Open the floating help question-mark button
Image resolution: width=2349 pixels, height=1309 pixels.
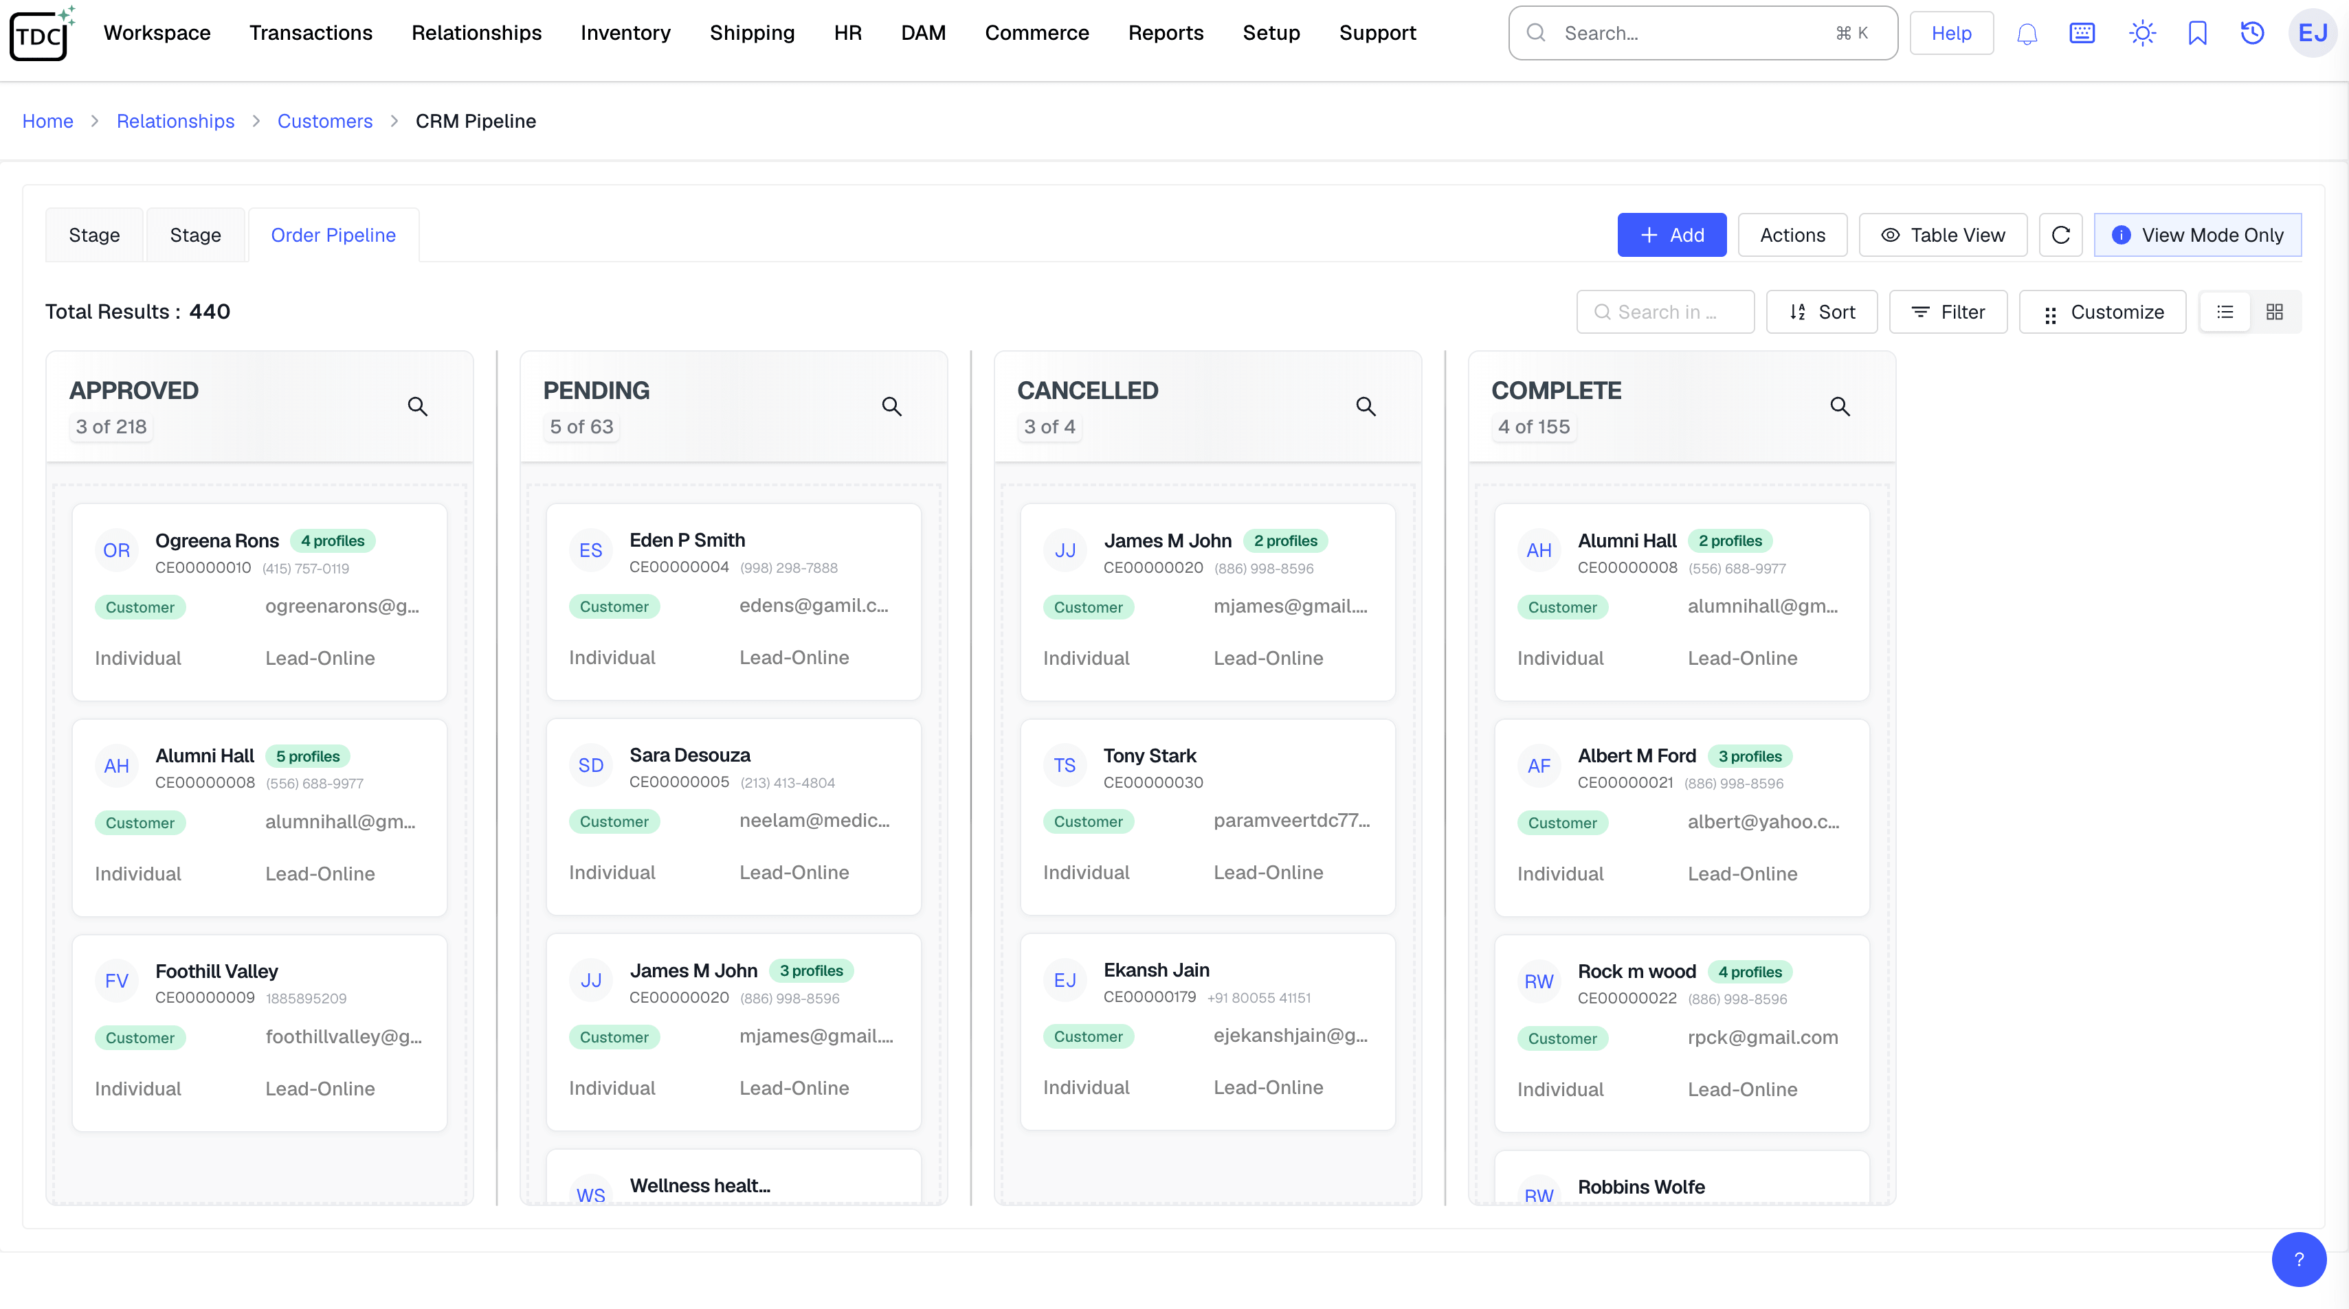point(2299,1259)
